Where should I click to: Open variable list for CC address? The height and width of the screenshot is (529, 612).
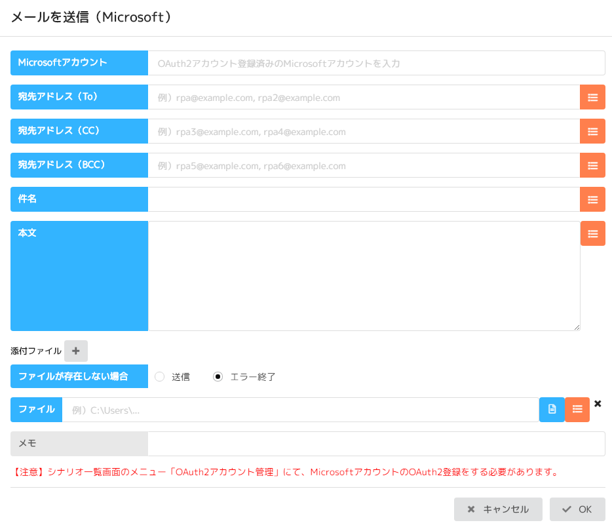tap(592, 131)
